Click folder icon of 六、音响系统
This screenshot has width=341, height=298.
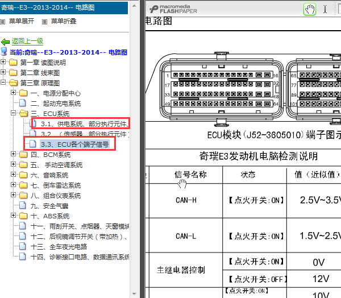(x=23, y=175)
